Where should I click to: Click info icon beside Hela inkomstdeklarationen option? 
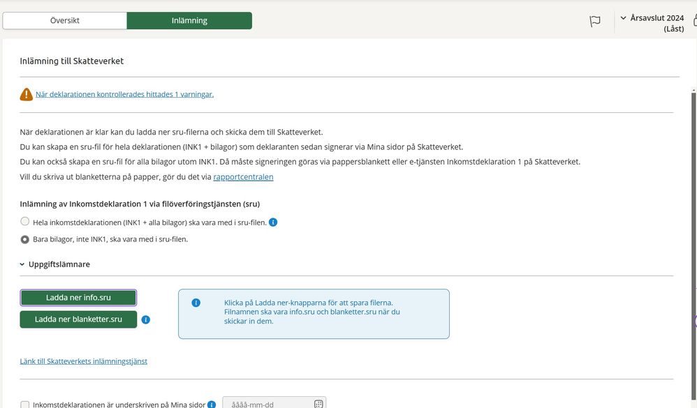click(273, 222)
